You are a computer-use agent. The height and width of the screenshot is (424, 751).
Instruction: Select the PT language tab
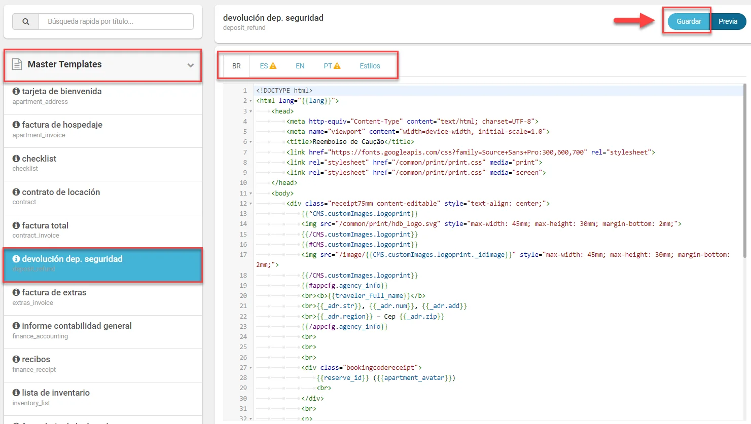[x=332, y=66]
